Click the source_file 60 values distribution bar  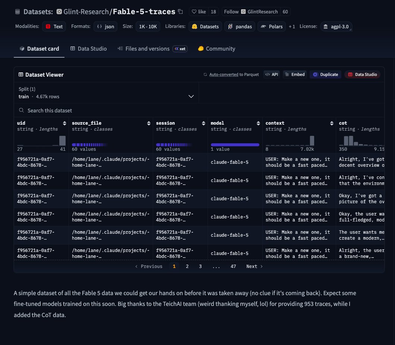tap(90, 145)
